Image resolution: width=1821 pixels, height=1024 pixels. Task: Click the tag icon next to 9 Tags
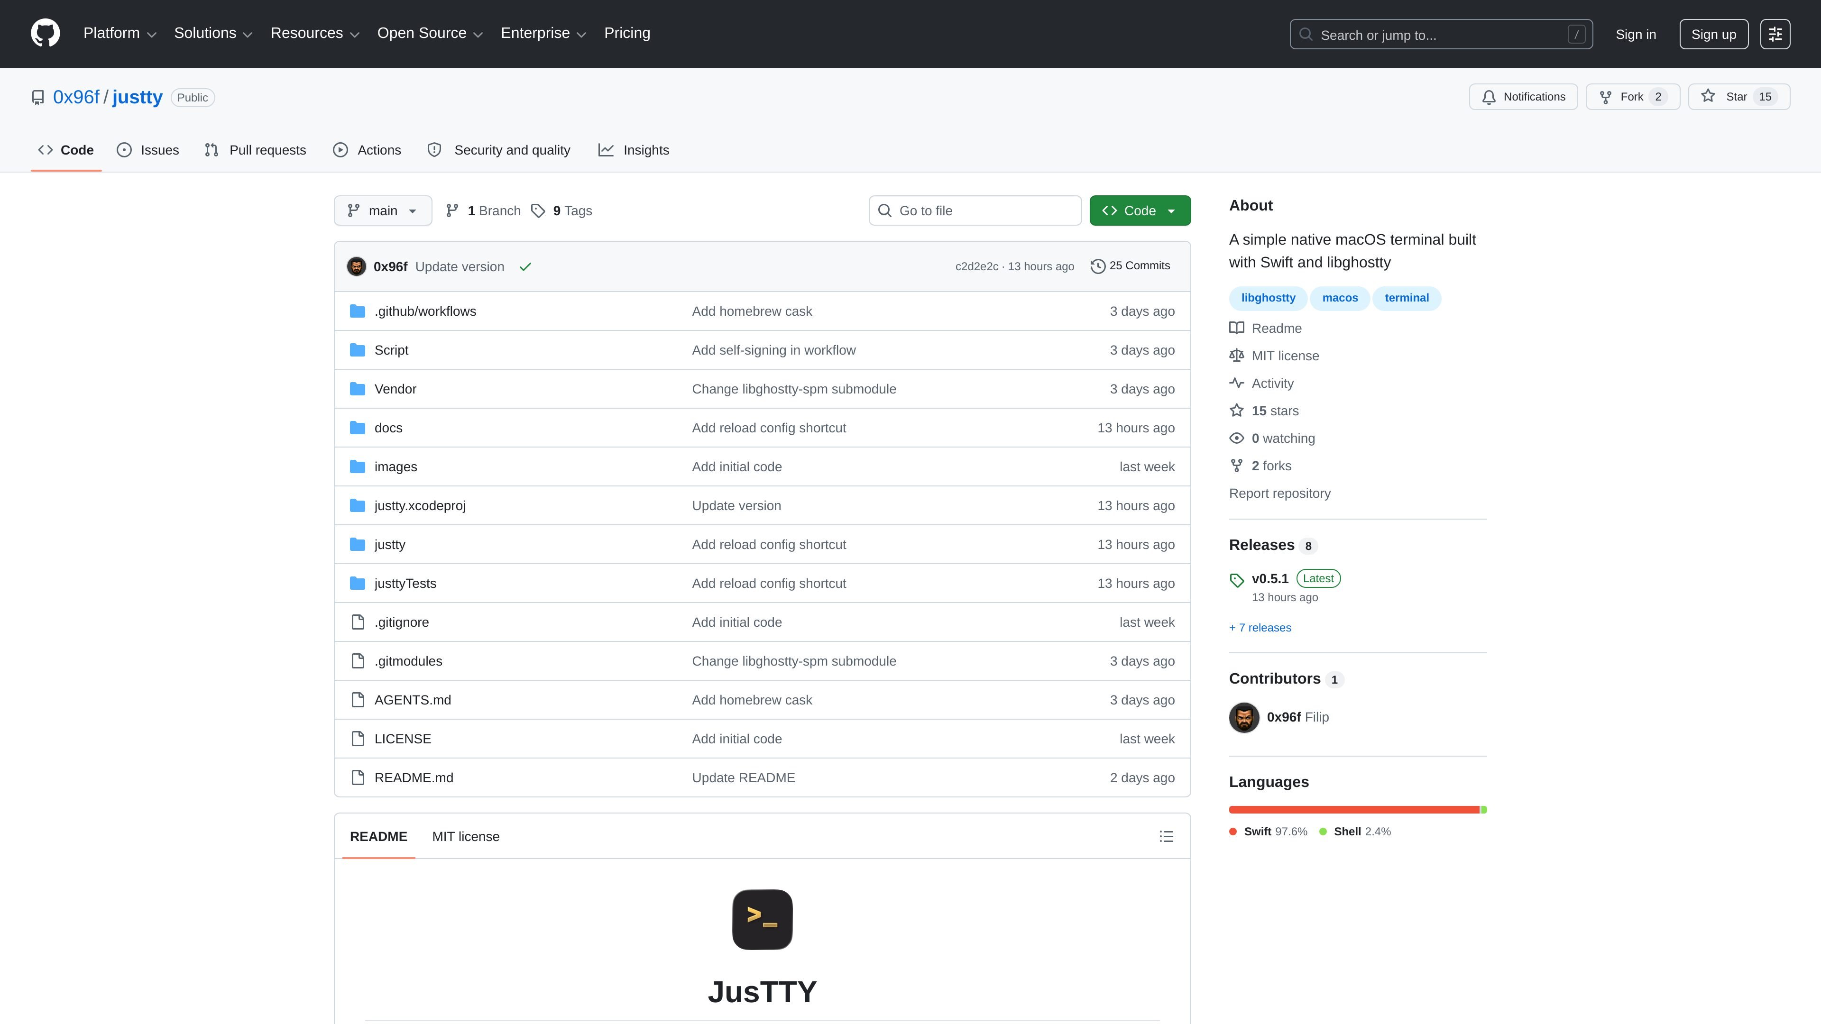pyautogui.click(x=538, y=210)
